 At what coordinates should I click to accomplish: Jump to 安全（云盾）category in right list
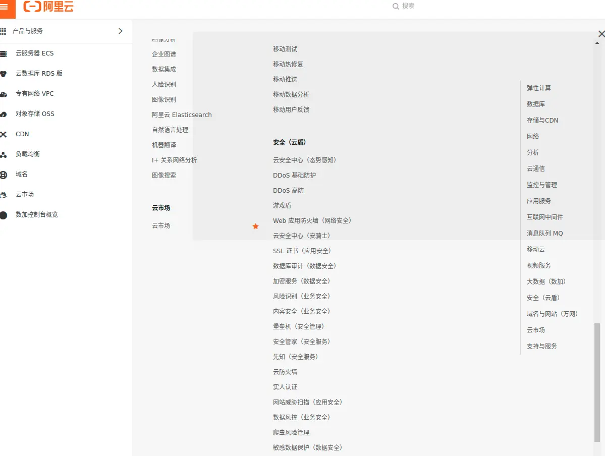[x=543, y=298]
